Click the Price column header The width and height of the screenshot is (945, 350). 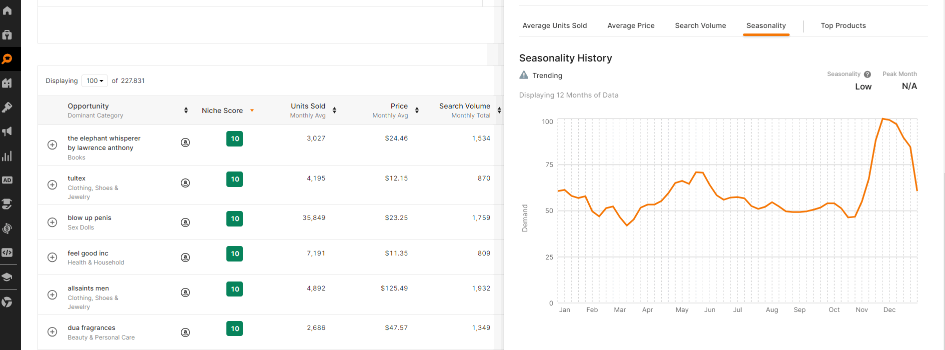(399, 106)
